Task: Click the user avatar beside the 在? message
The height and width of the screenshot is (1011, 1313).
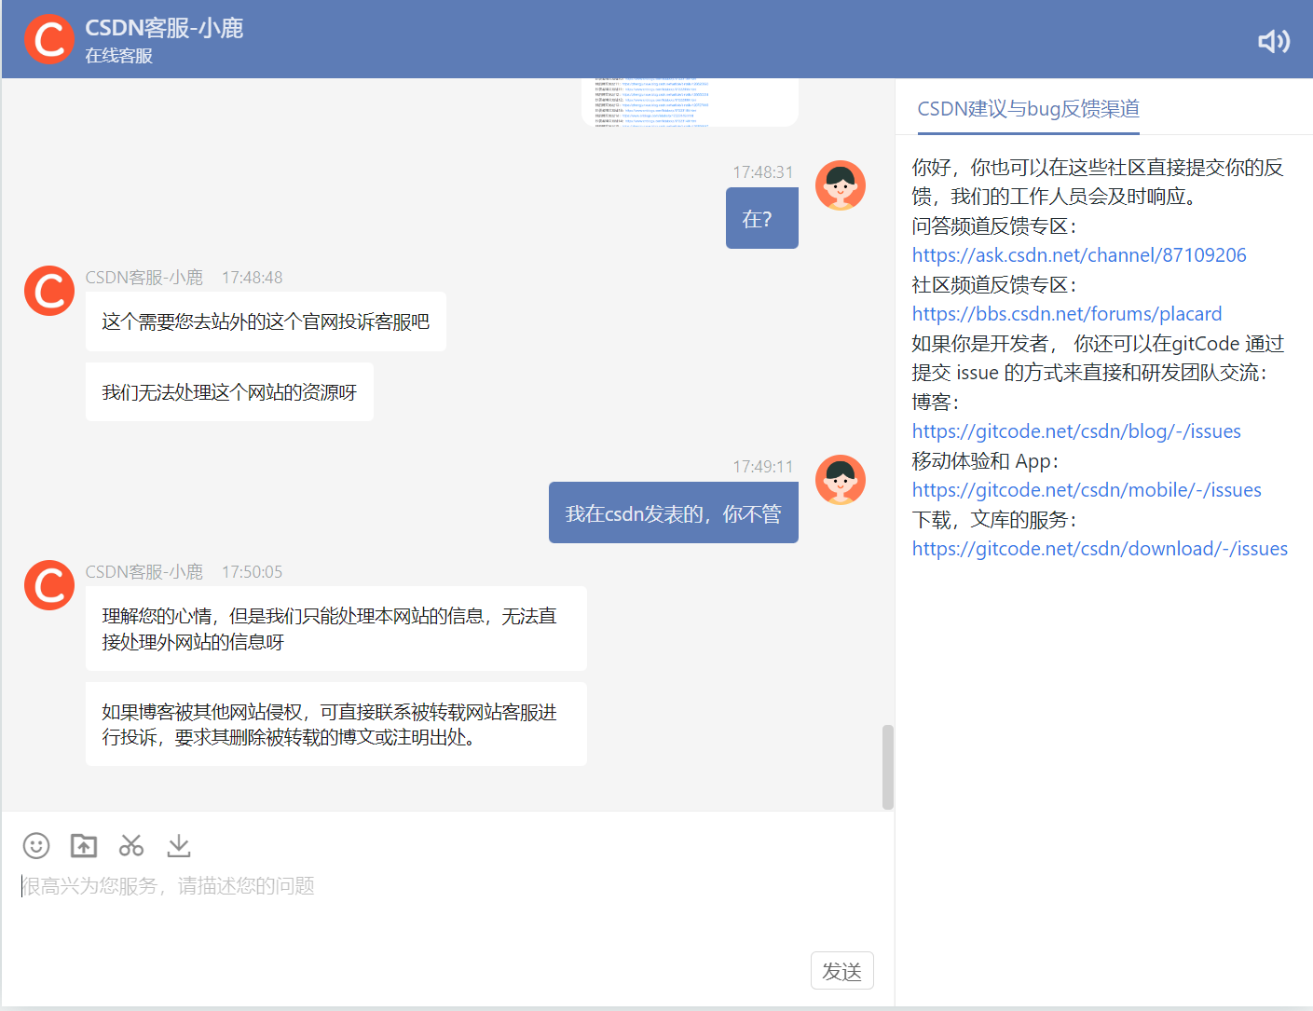Action: tap(841, 185)
